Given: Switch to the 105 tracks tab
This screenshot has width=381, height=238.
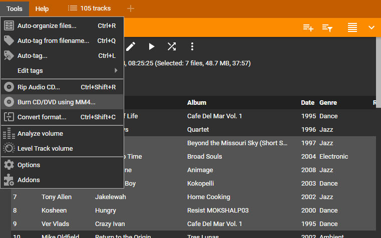Looking at the screenshot, I should coord(90,8).
